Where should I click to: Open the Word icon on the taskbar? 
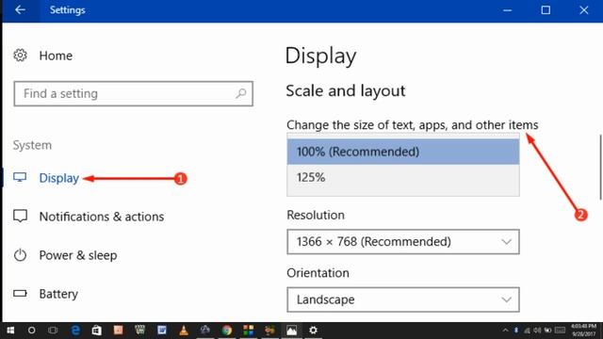click(x=162, y=331)
